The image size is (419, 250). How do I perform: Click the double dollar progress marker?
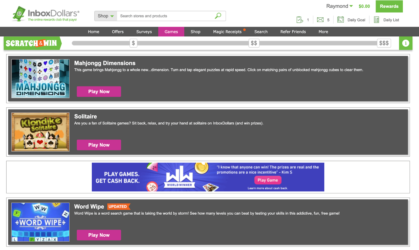point(254,43)
